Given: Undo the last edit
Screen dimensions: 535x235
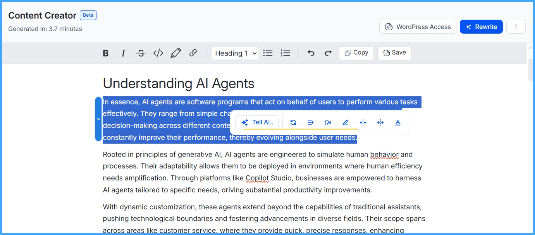Looking at the screenshot, I should (311, 53).
